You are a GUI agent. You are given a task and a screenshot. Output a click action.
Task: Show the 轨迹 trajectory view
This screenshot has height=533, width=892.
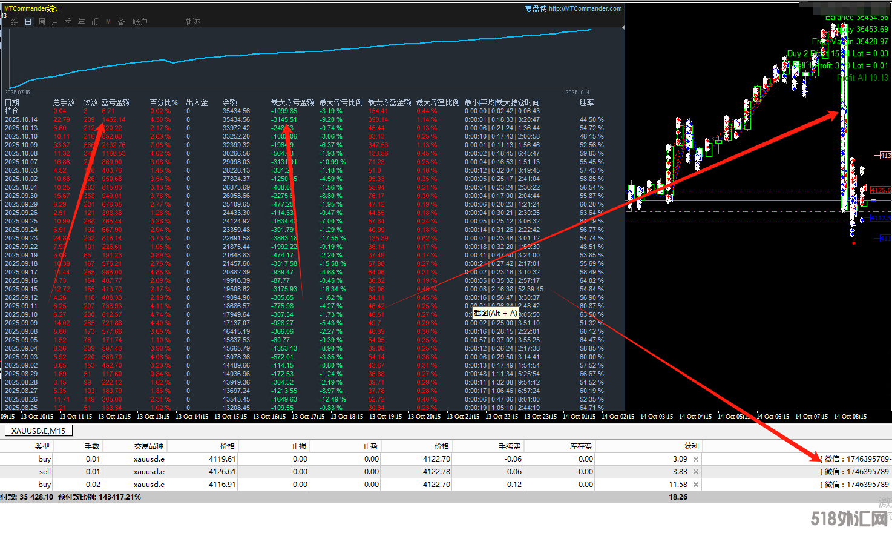(x=192, y=22)
